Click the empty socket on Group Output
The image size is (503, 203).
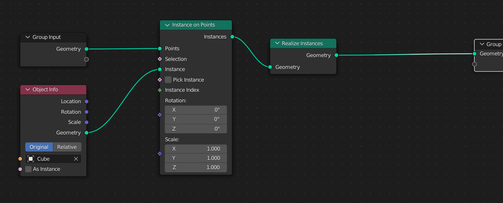tap(475, 64)
